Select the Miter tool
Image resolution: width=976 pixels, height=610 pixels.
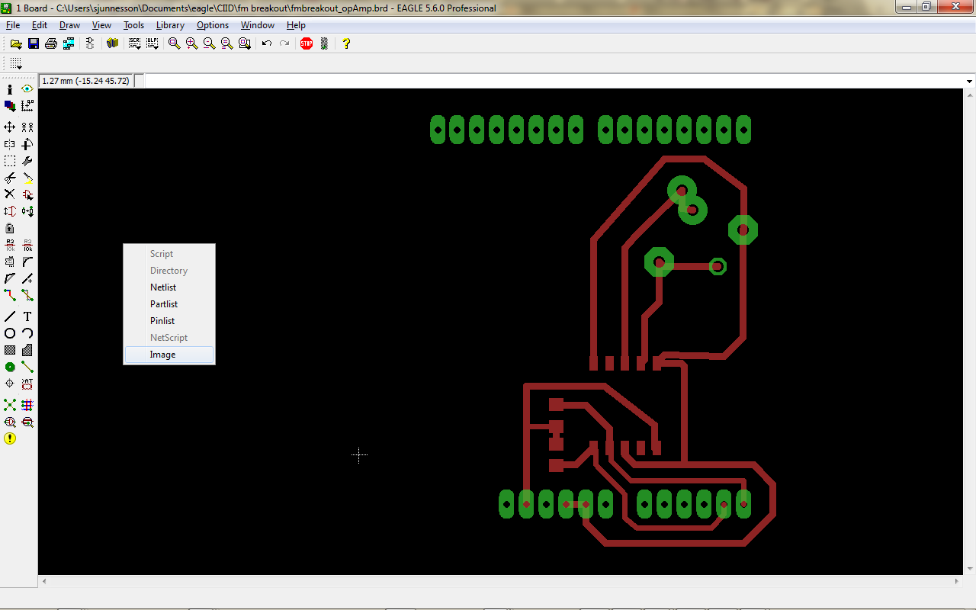[27, 262]
